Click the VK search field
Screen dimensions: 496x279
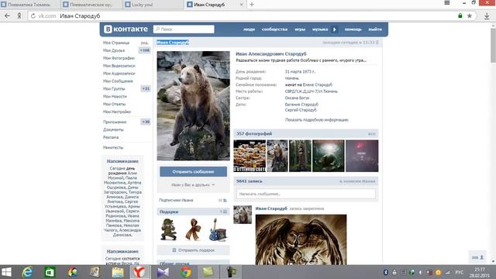pyautogui.click(x=184, y=29)
